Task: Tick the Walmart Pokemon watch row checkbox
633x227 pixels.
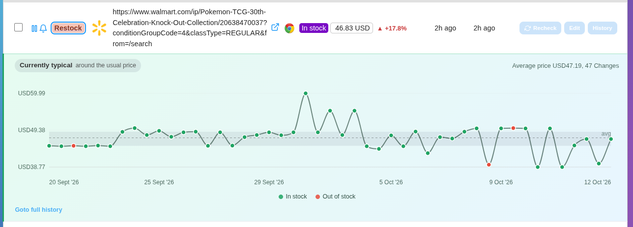Action: pos(18,28)
